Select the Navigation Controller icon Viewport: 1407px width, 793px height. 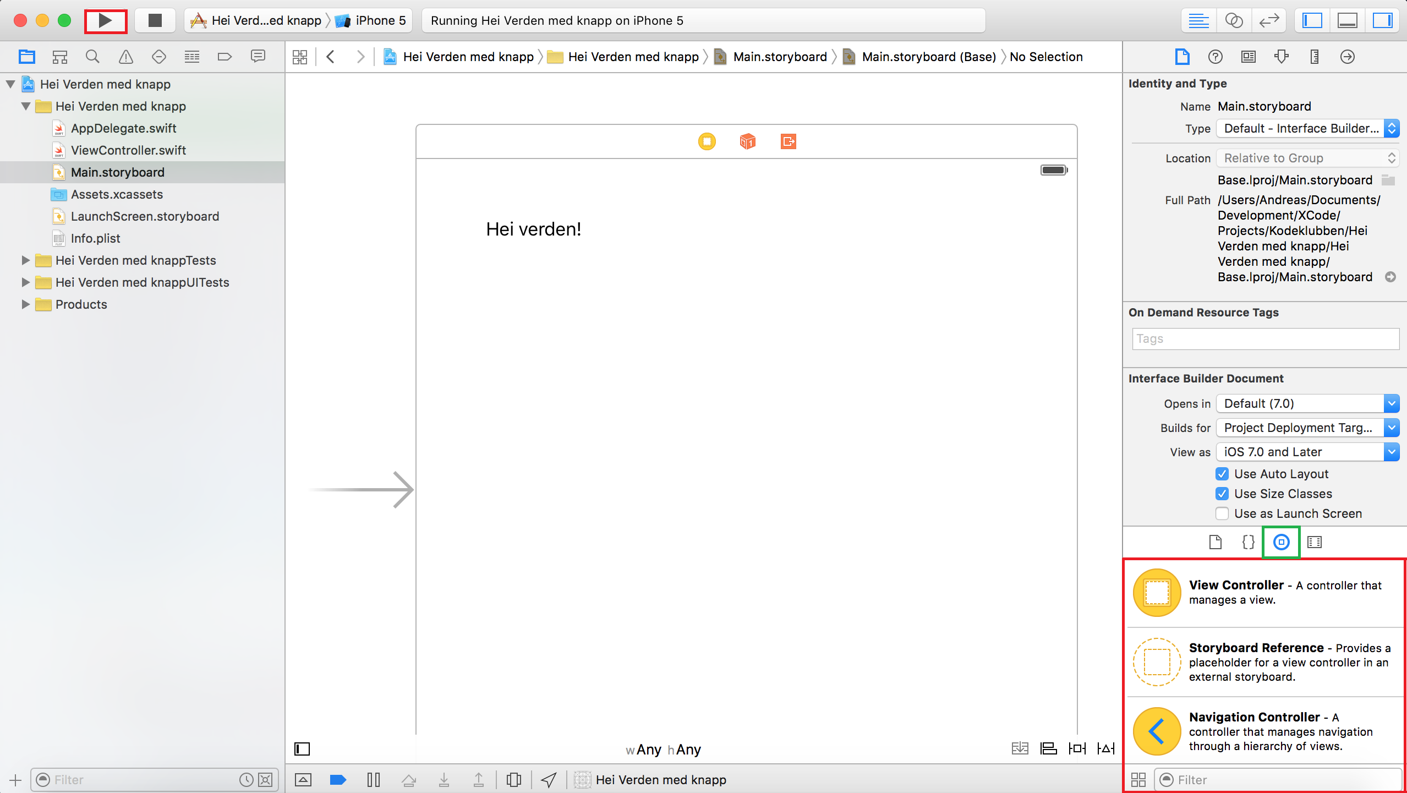[x=1156, y=731]
